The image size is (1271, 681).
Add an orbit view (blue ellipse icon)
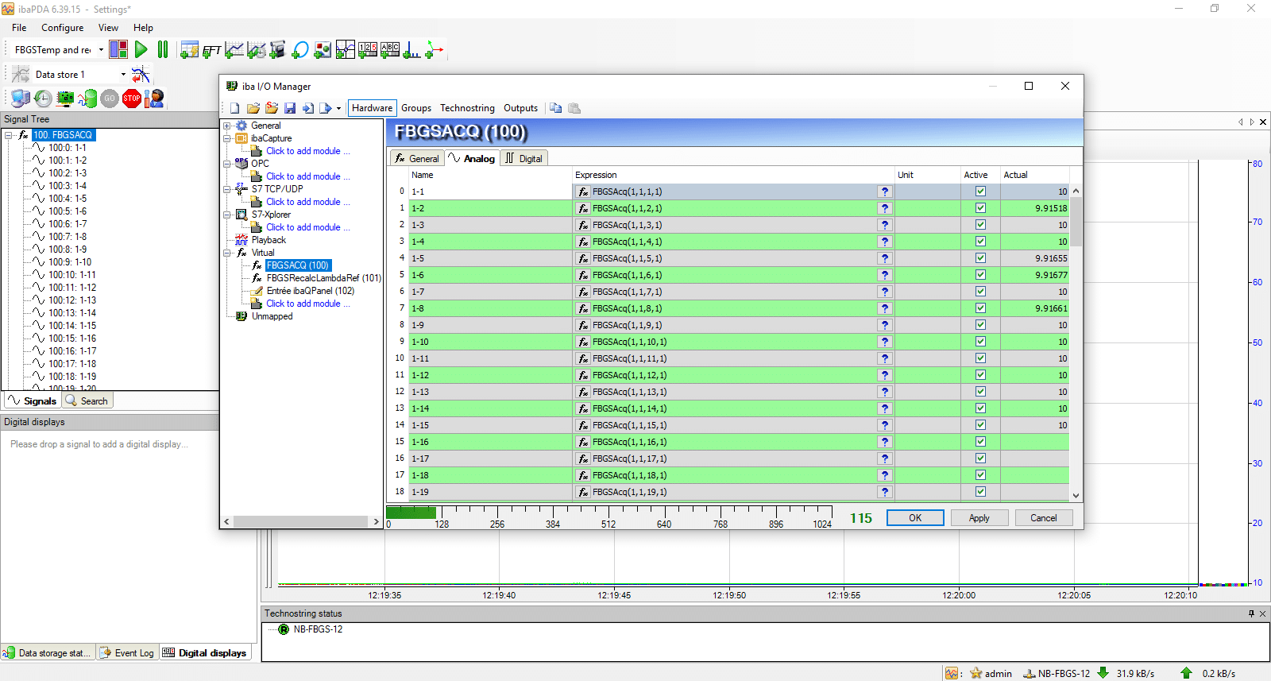tap(300, 50)
